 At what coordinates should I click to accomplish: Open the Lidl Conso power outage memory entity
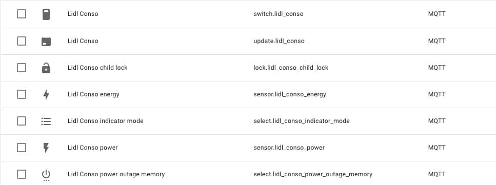(116, 174)
